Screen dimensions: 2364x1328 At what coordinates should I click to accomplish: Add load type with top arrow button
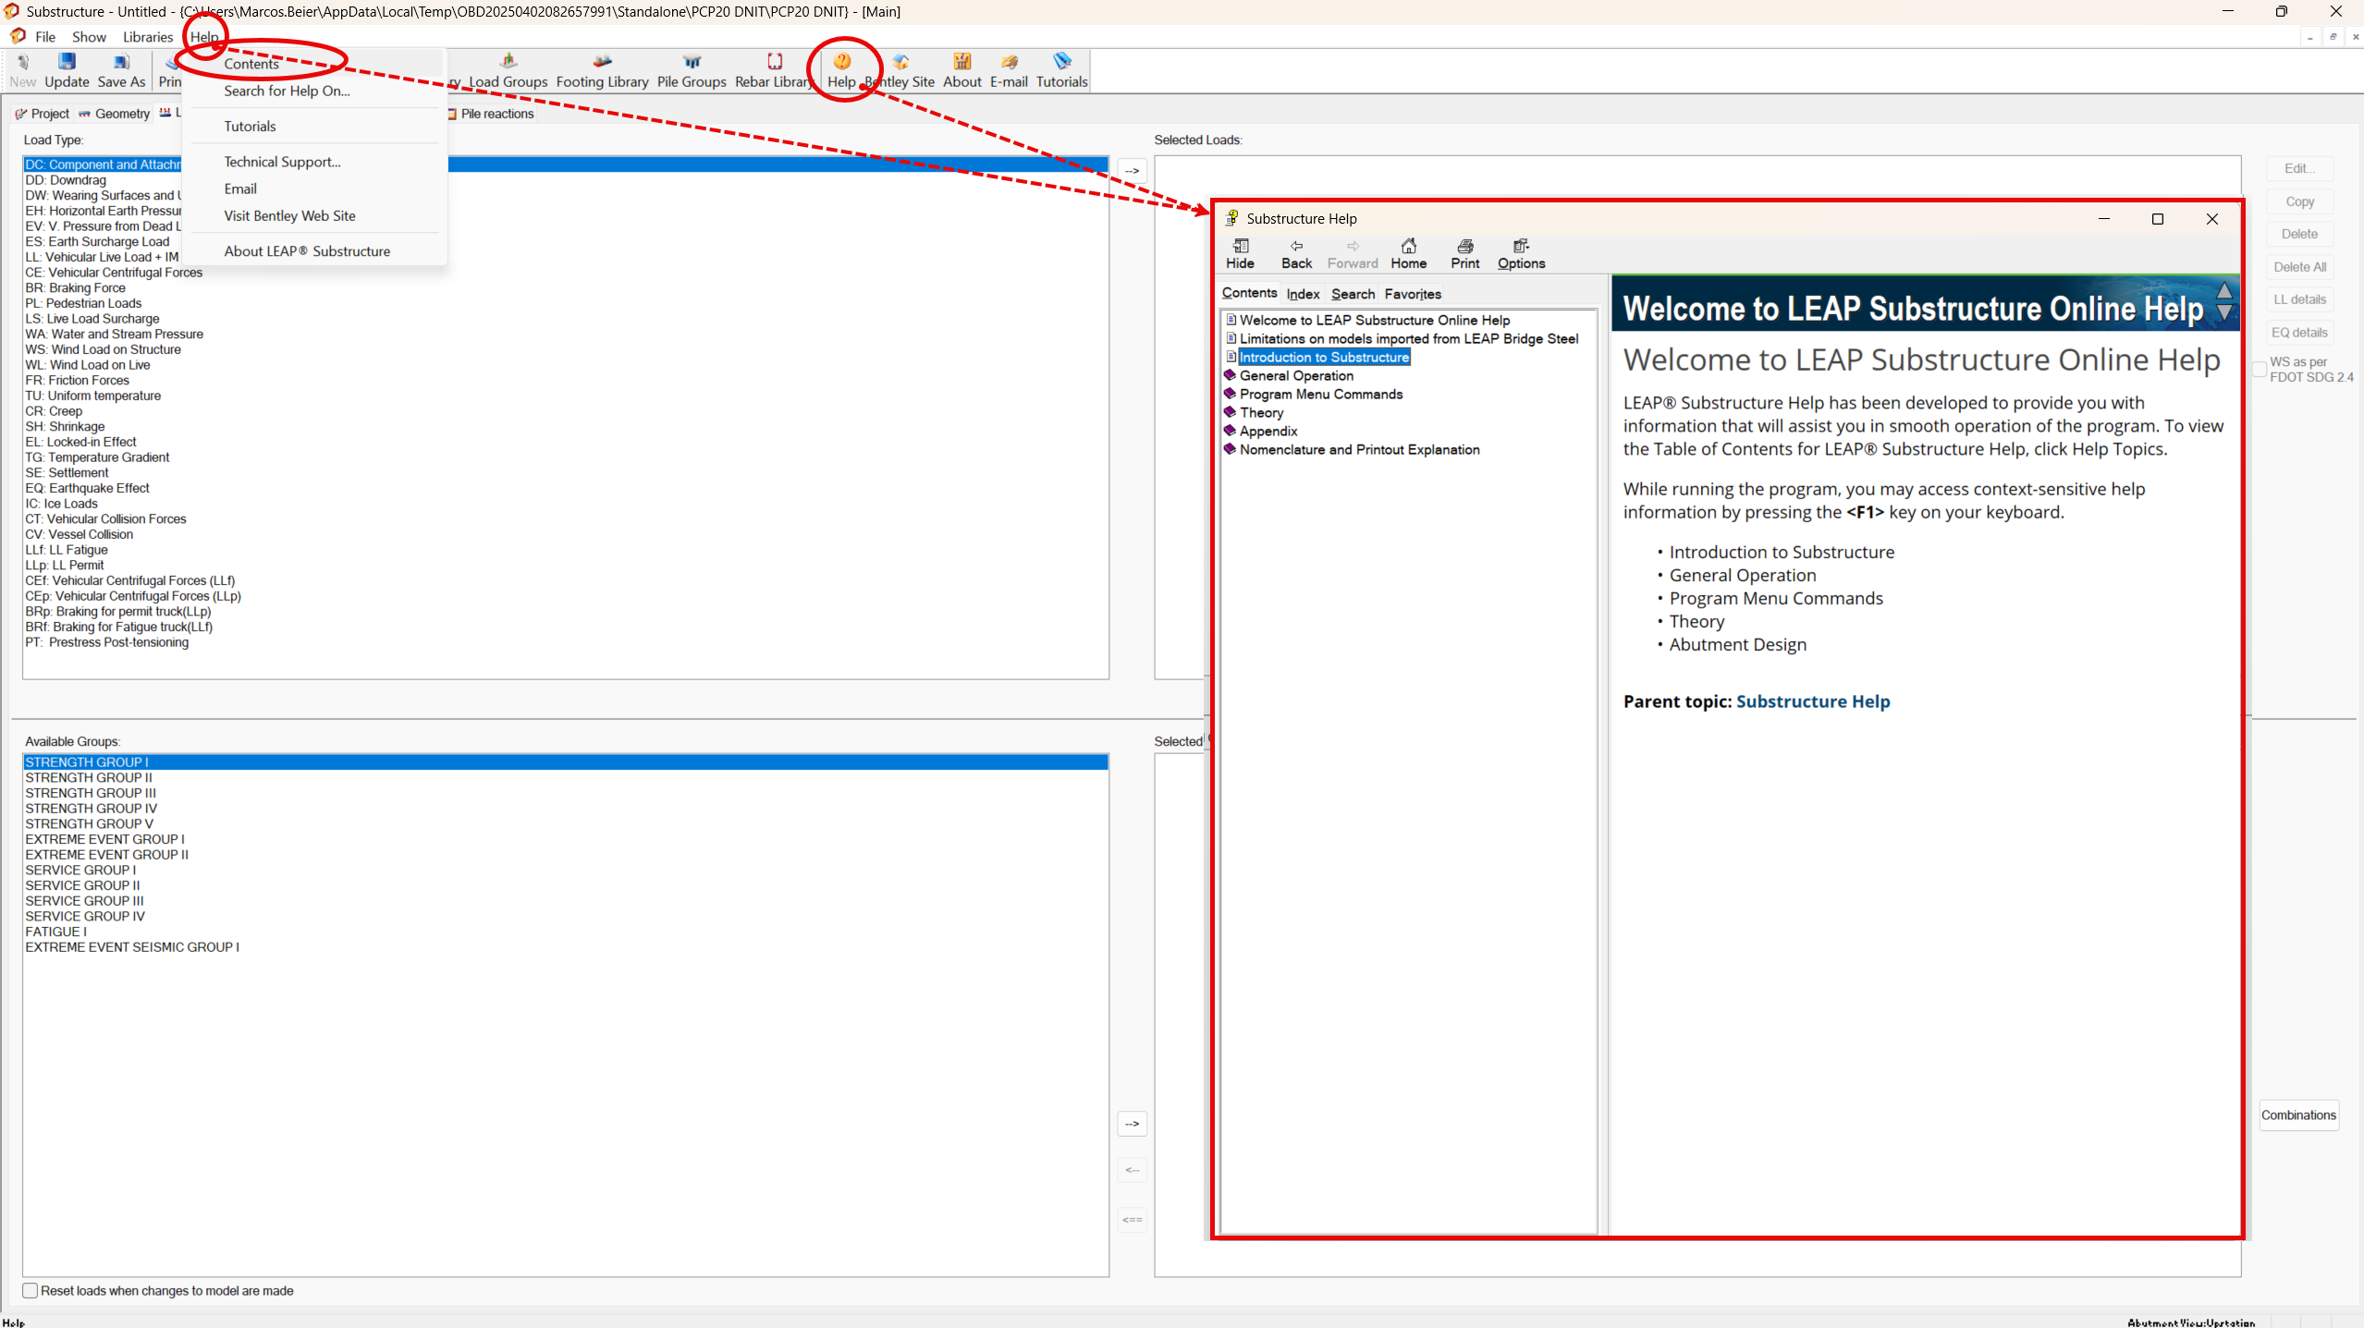pos(1132,171)
